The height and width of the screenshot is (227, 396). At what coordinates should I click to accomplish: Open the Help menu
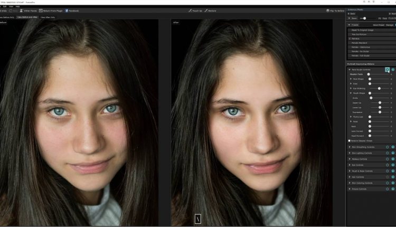17,6
